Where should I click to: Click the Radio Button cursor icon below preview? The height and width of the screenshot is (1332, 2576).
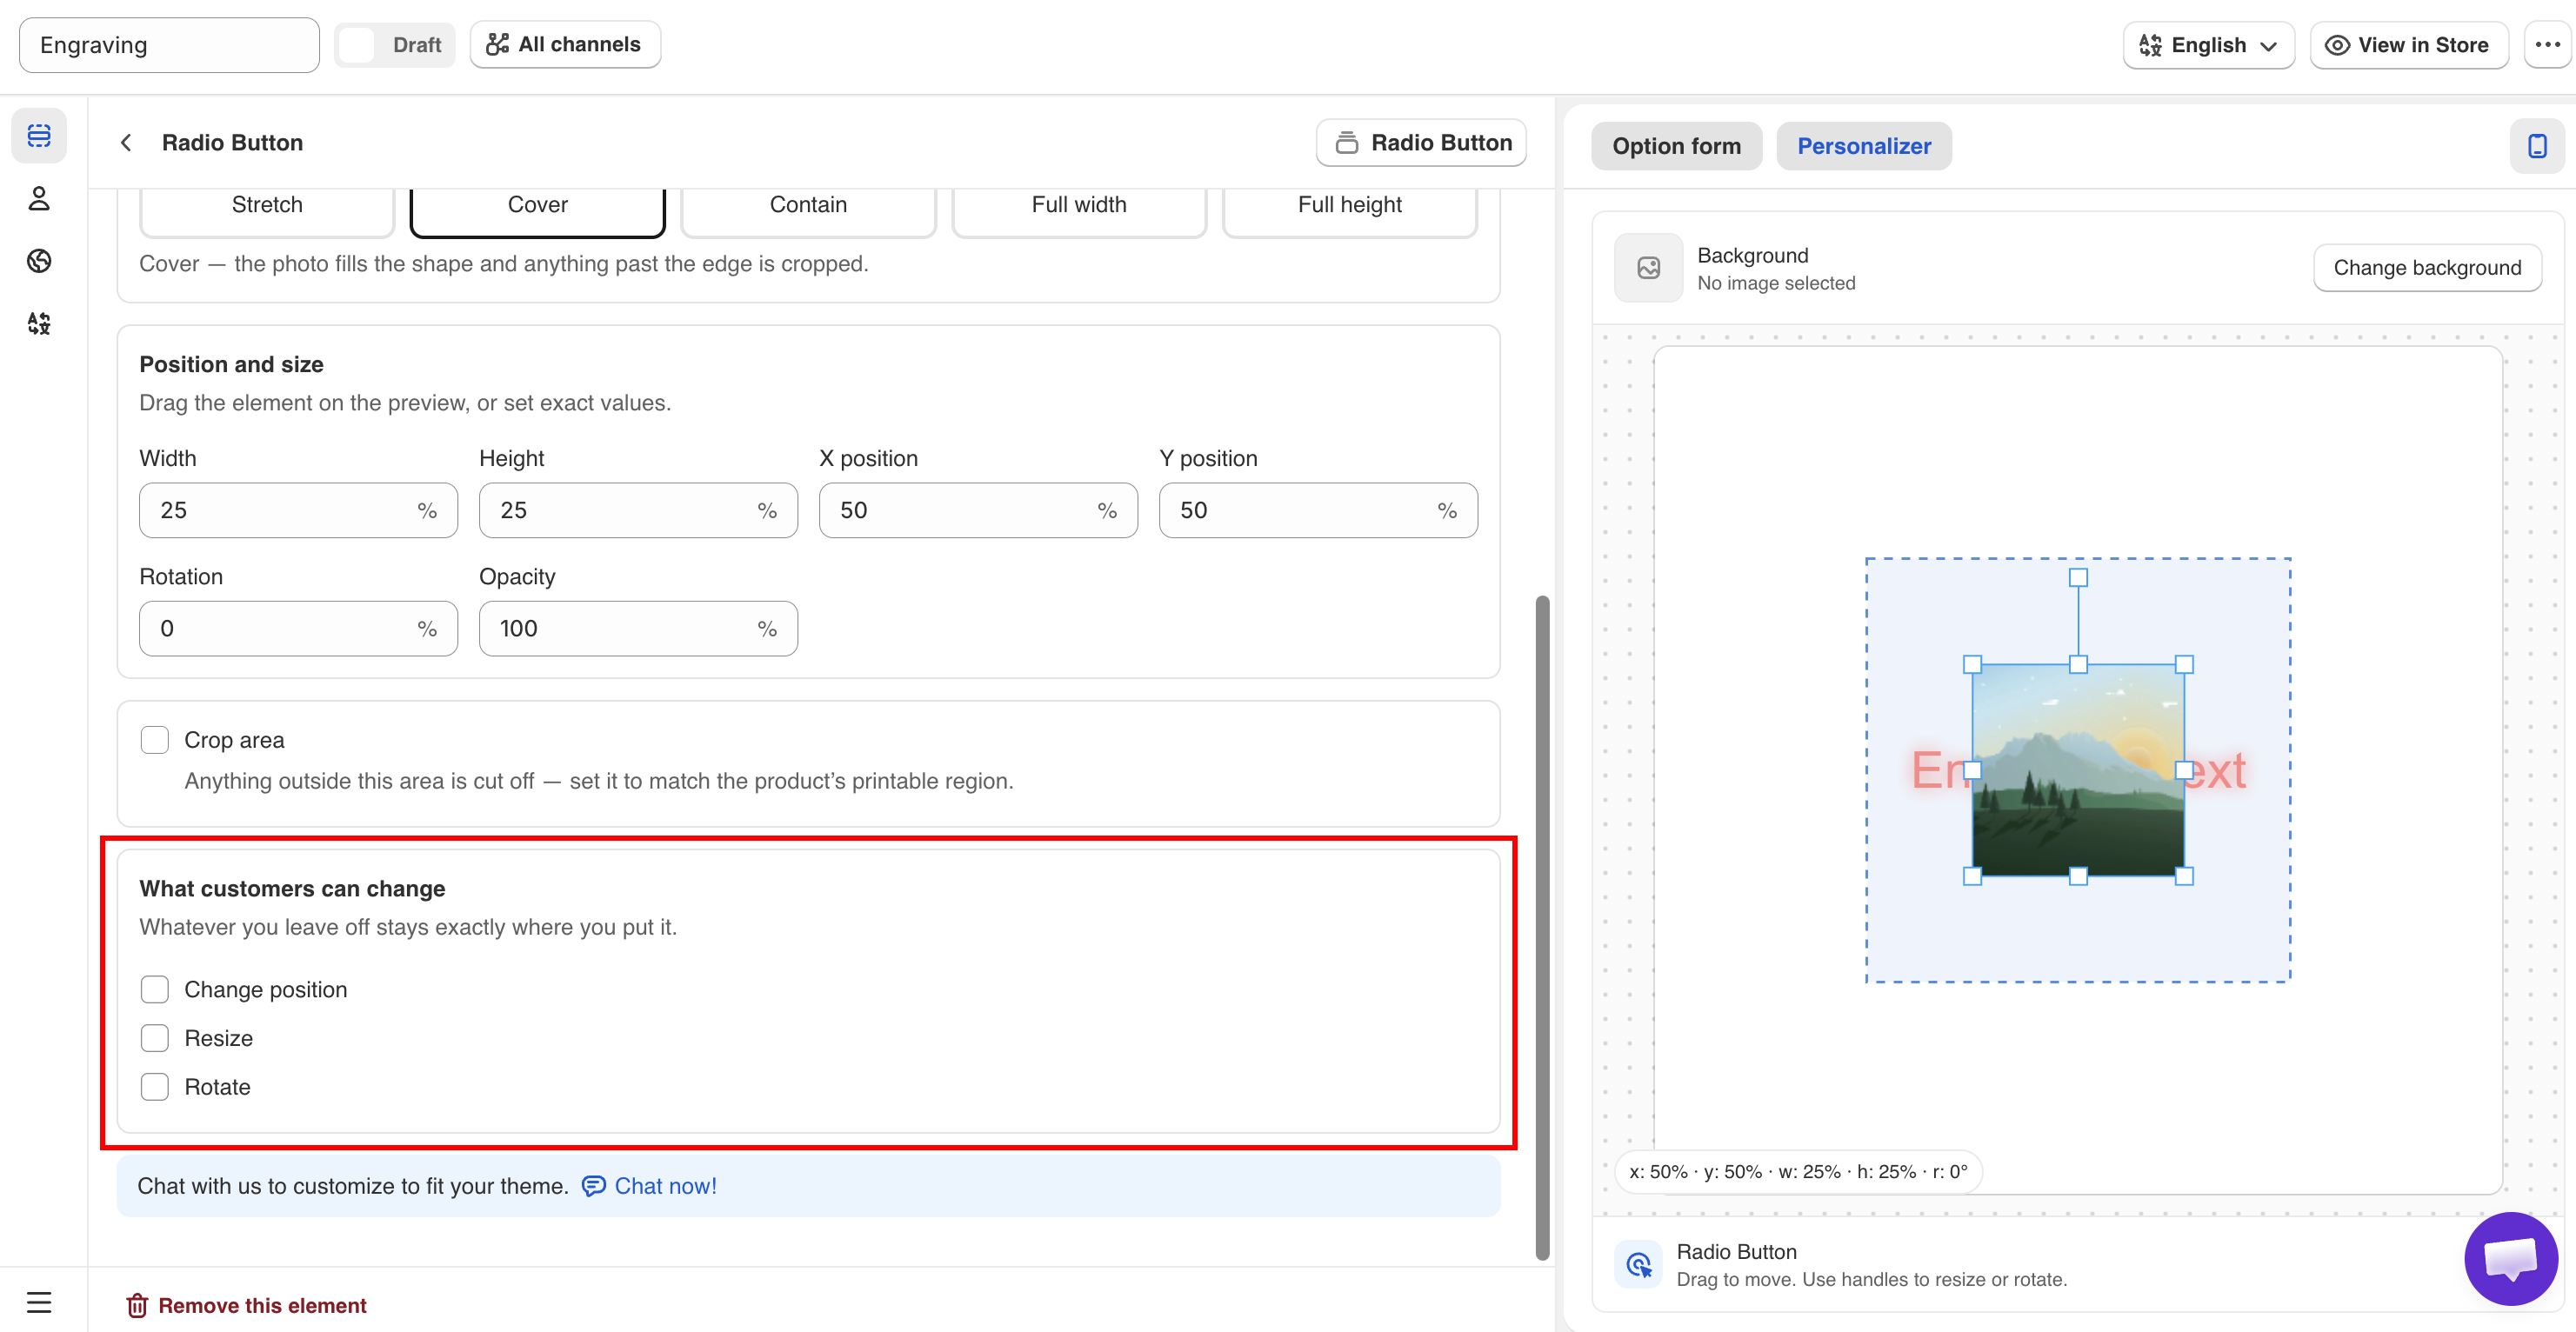tap(1638, 1265)
